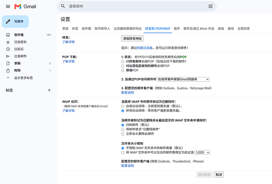Open 了解详情 link under POP 下载
This screenshot has width=272, height=184.
point(68,61)
